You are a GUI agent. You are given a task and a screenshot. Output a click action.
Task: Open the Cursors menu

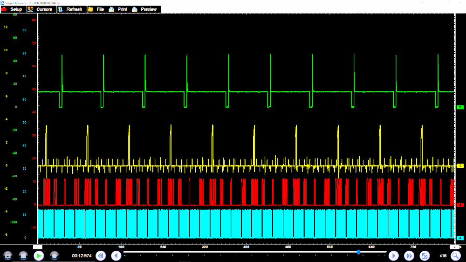[x=41, y=9]
